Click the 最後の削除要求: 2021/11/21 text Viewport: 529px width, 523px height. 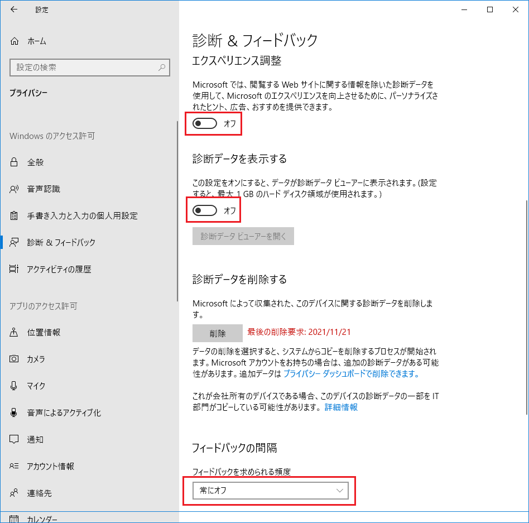pyautogui.click(x=299, y=332)
